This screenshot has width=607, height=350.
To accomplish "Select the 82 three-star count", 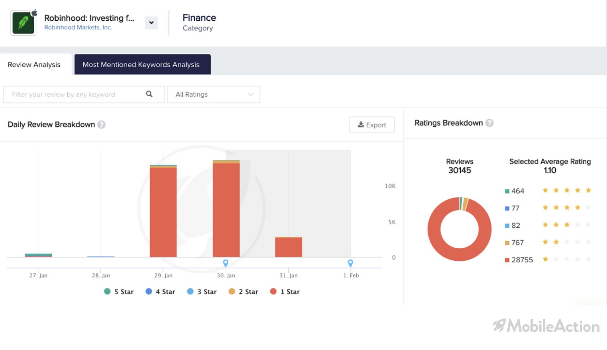I will [x=516, y=225].
